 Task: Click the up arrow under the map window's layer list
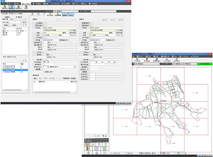(x=103, y=136)
